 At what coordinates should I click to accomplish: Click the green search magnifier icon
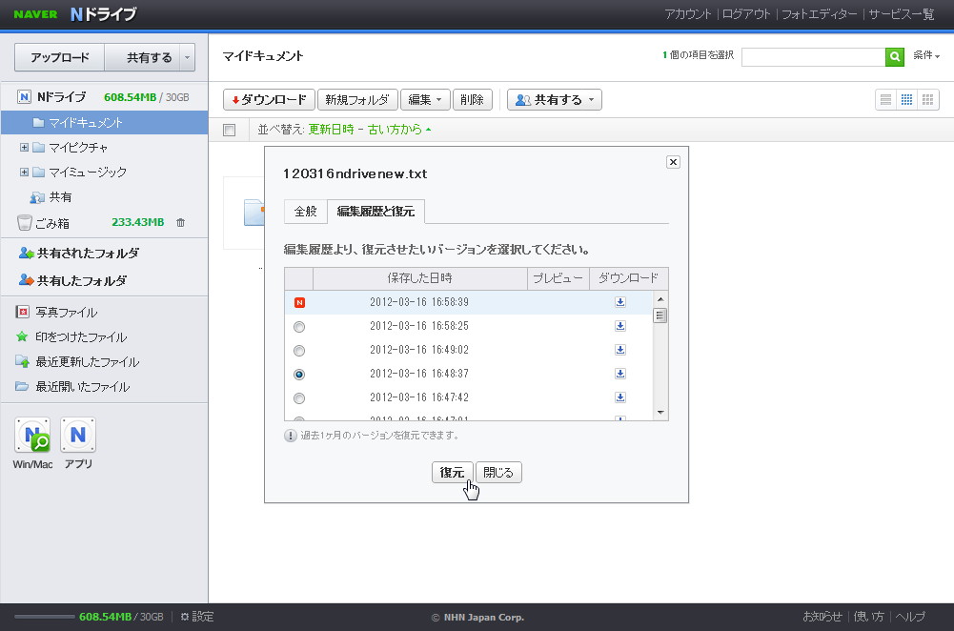pos(894,57)
